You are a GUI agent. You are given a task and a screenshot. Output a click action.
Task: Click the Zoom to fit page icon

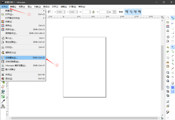(x=168, y=81)
